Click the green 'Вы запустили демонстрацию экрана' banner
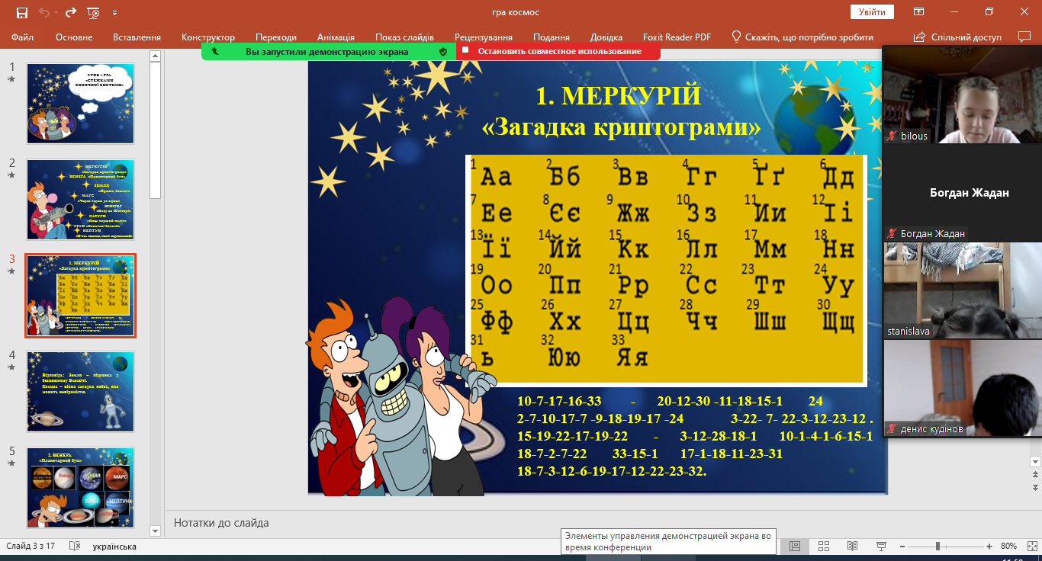The width and height of the screenshot is (1042, 561). [329, 51]
